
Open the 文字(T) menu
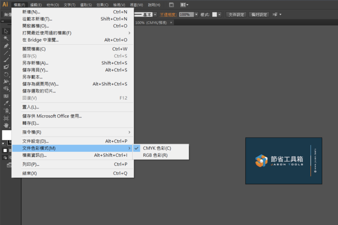pyautogui.click(x=69, y=5)
